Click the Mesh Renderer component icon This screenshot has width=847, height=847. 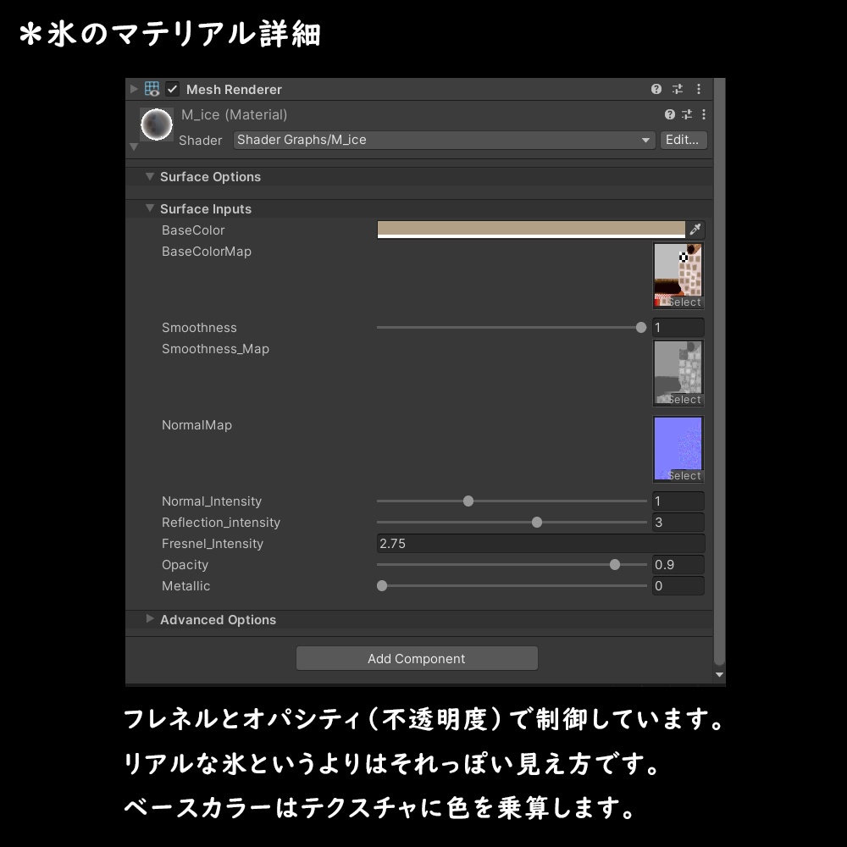tap(152, 88)
